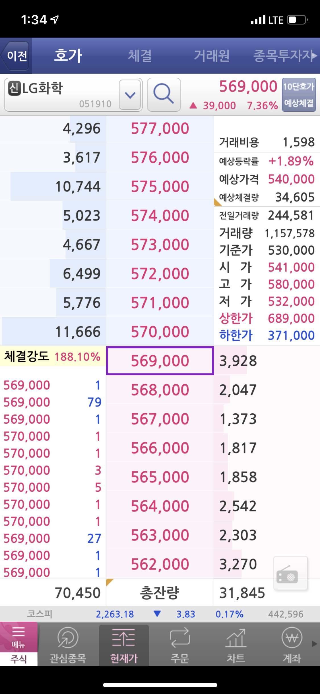The height and width of the screenshot is (694, 320).
Task: Expand the 종목투자자 tab arrow
Action: click(315, 56)
